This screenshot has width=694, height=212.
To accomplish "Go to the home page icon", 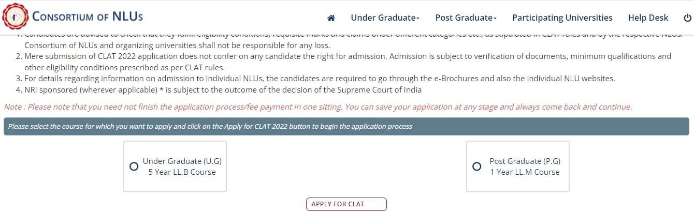I will click(x=331, y=18).
